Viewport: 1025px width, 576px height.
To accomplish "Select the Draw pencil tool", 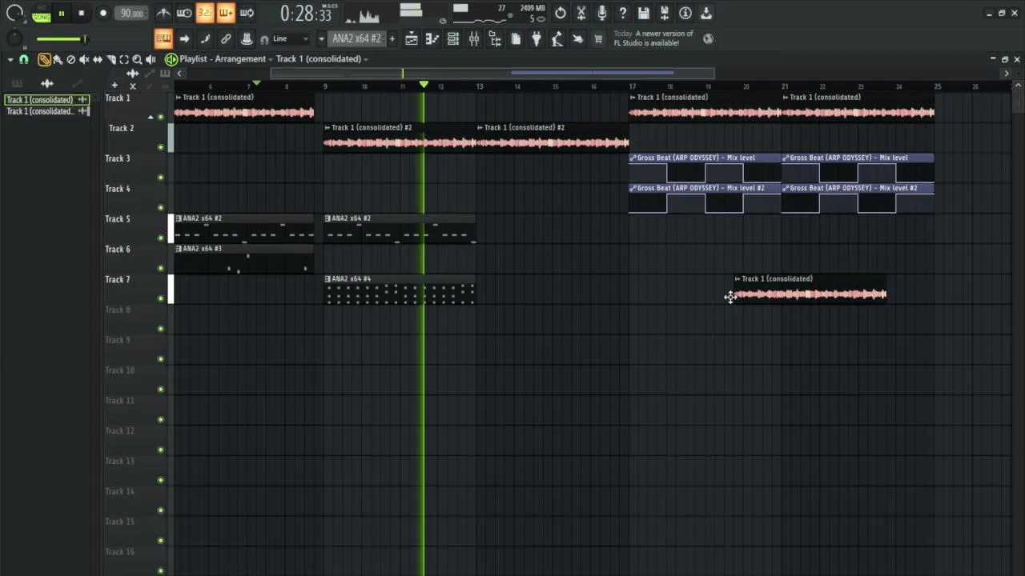I will pyautogui.click(x=44, y=59).
